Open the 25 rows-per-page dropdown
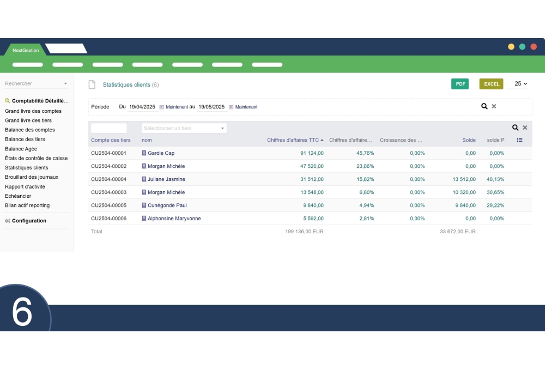 coord(522,83)
